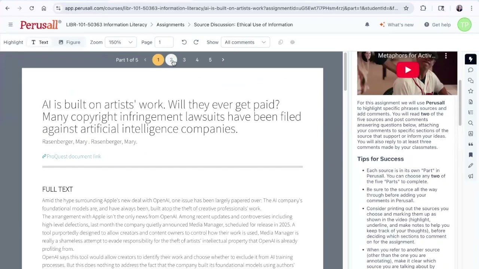Click the copy icon in the toolbar
Viewport: 479px width, 269px height.
(281, 42)
